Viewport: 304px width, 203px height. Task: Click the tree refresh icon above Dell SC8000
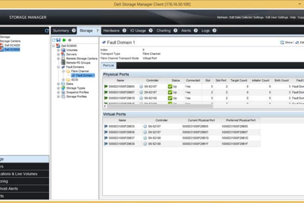pos(54,40)
